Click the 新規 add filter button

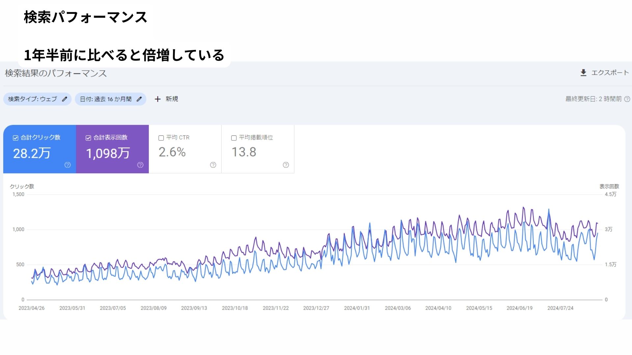(171, 99)
